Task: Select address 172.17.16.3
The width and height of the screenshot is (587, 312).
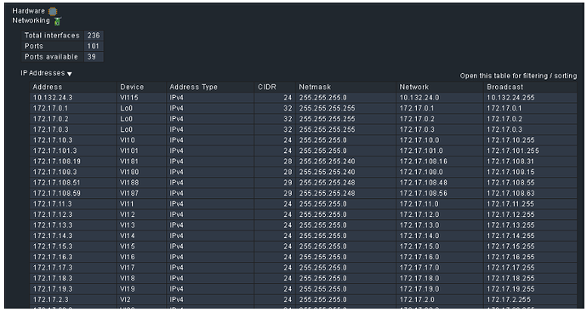Action: (53, 257)
